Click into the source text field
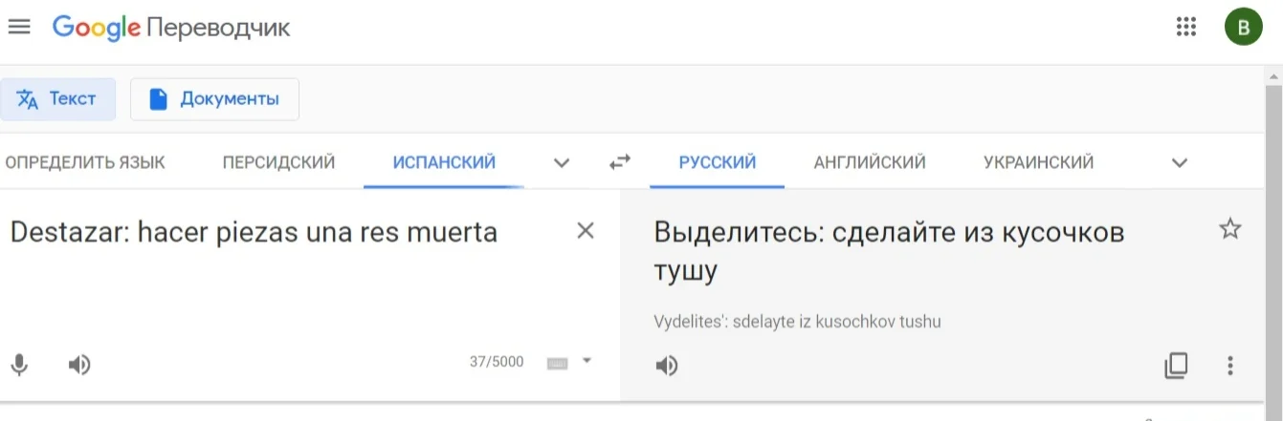 [x=287, y=277]
